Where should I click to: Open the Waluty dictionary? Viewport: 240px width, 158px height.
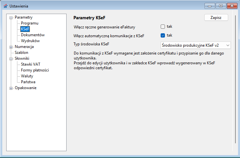click(27, 76)
